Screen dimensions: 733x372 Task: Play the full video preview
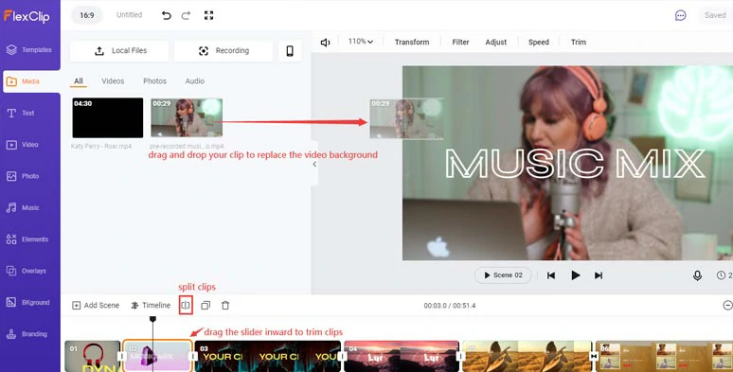pyautogui.click(x=576, y=275)
